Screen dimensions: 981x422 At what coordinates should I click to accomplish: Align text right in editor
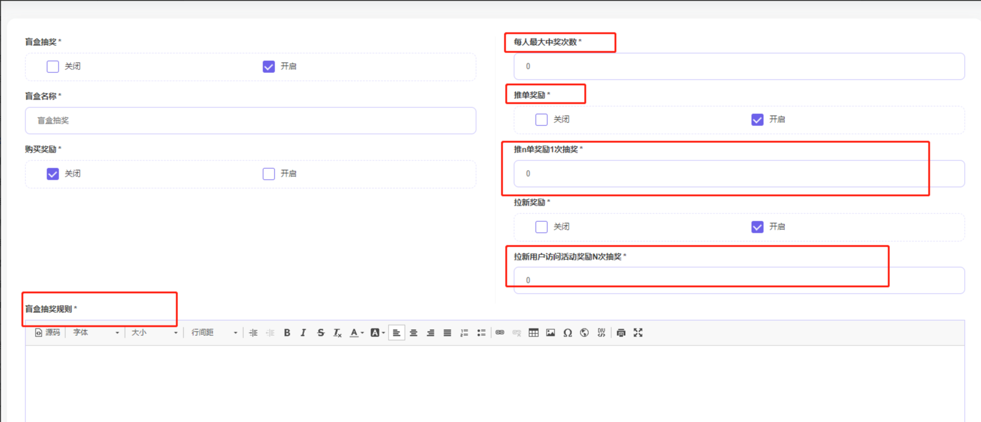[430, 333]
